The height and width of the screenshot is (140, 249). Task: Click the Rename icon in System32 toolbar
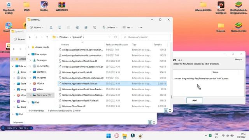pos(77,28)
